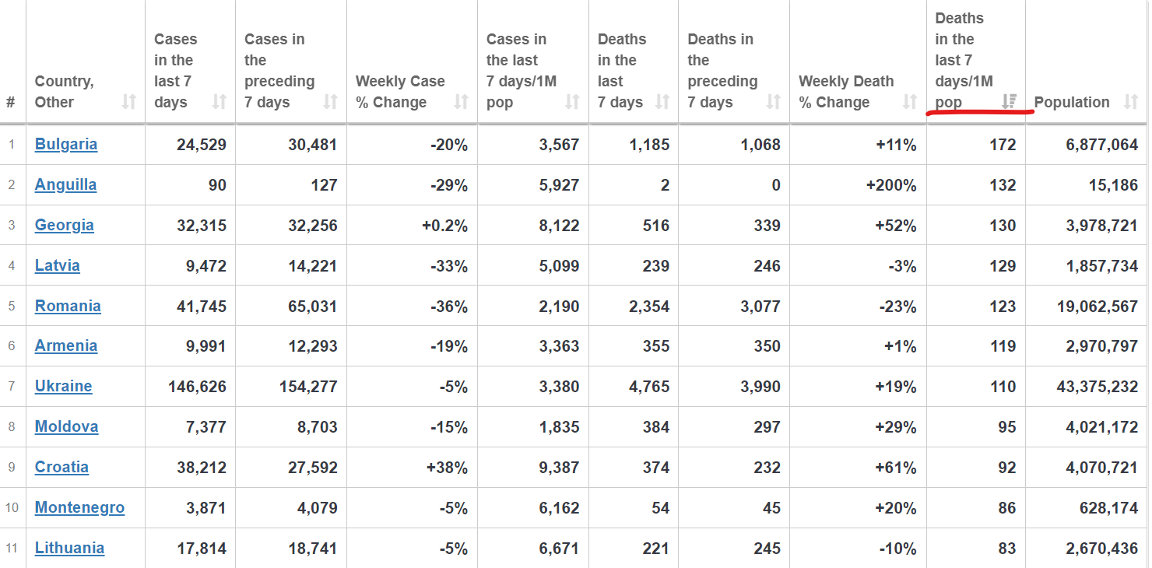Click Weekly Case % Change sort arrows
The height and width of the screenshot is (568, 1152).
[x=462, y=102]
